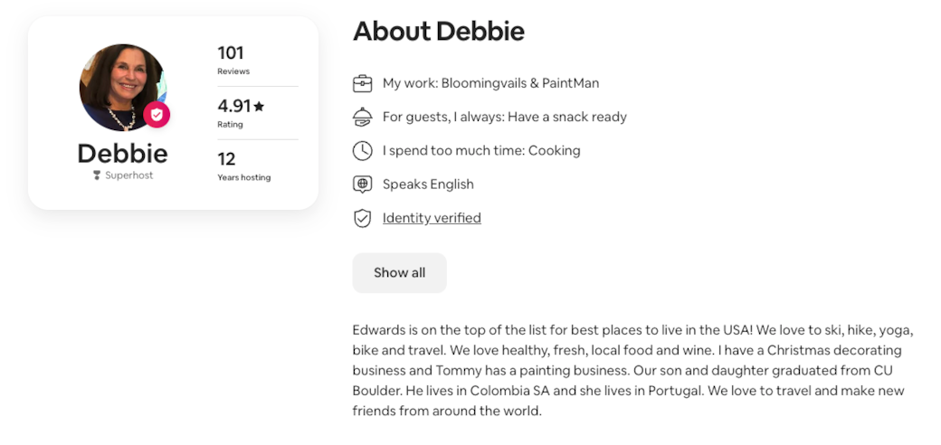The width and height of the screenshot is (941, 445).
Task: Click the rating star icon
Action: point(259,107)
